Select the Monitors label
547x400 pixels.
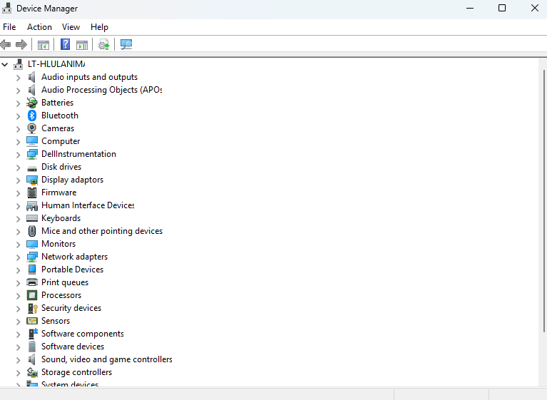point(58,244)
